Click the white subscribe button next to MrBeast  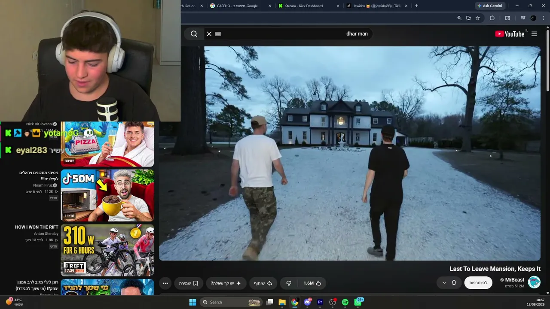(x=478, y=283)
